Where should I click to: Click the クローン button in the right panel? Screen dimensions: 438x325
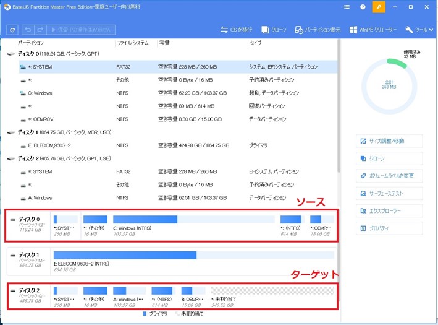coord(389,158)
